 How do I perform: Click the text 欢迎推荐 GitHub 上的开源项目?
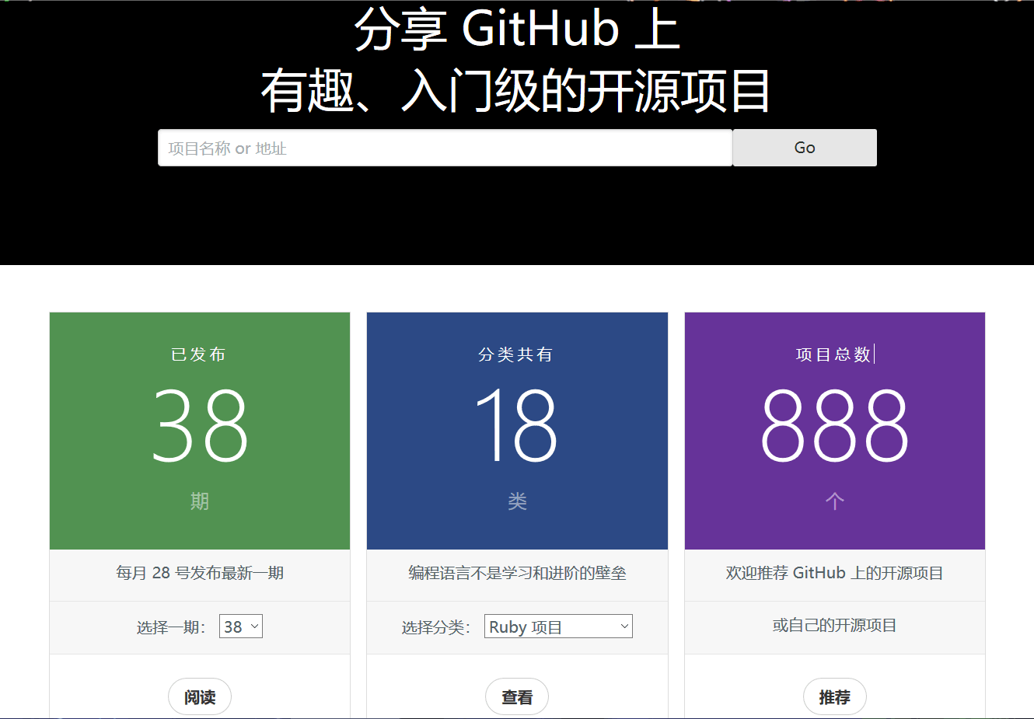(835, 573)
